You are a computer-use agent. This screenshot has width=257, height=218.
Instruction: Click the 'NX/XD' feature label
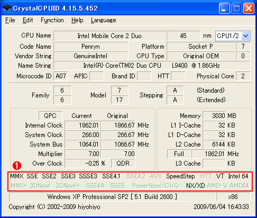(196, 186)
